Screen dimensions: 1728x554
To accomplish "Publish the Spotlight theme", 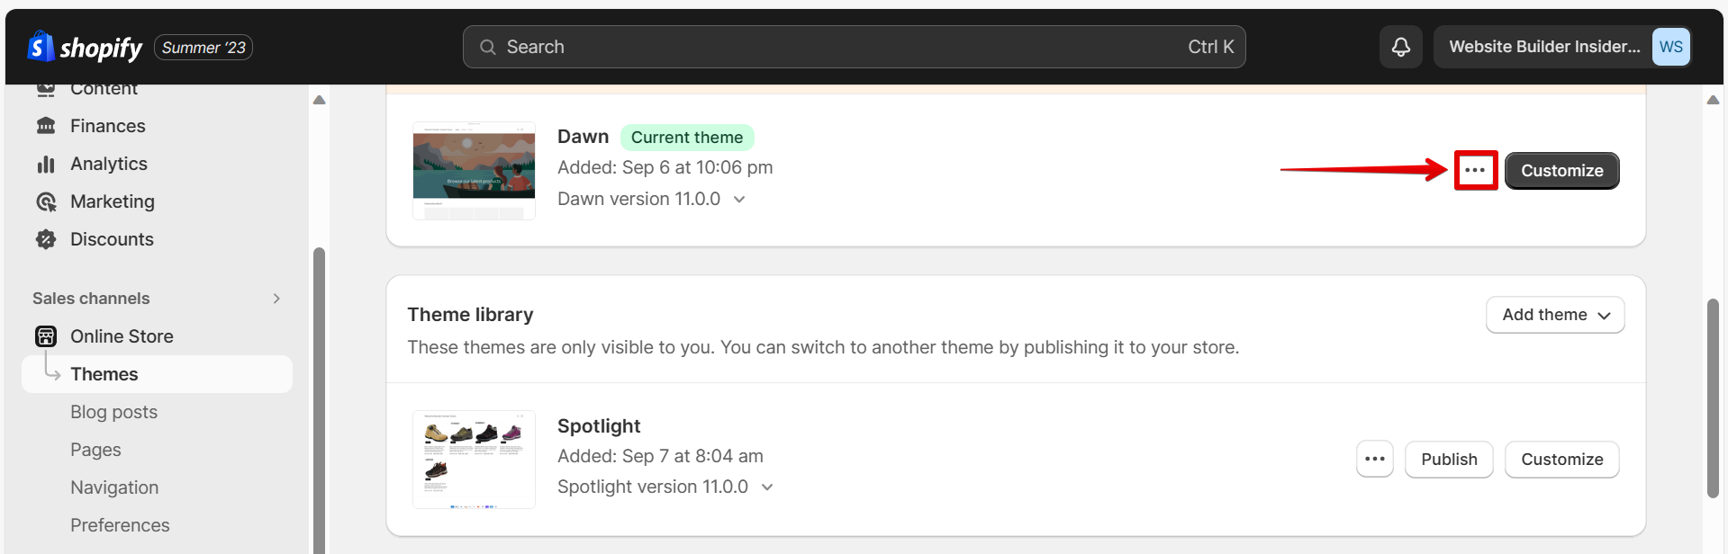I will pos(1448,459).
